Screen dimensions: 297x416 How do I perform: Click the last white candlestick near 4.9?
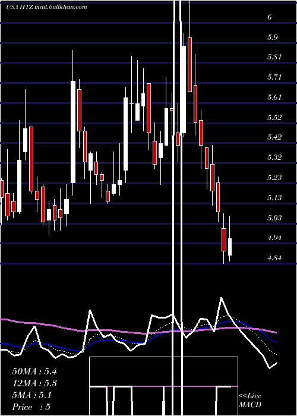(x=230, y=247)
